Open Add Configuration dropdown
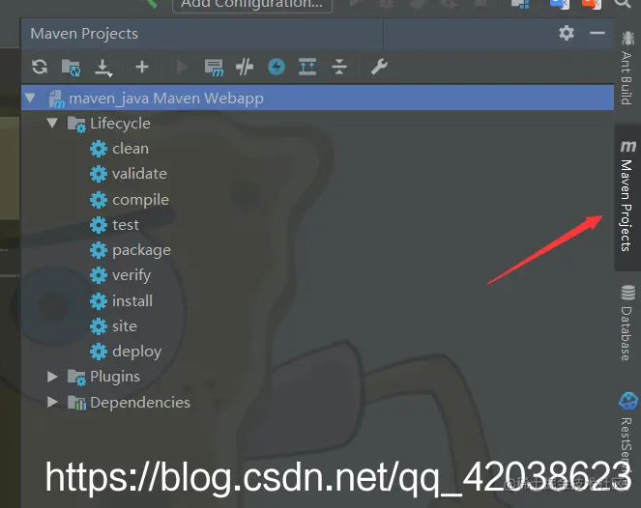Viewport: 641px width, 508px height. [252, 4]
